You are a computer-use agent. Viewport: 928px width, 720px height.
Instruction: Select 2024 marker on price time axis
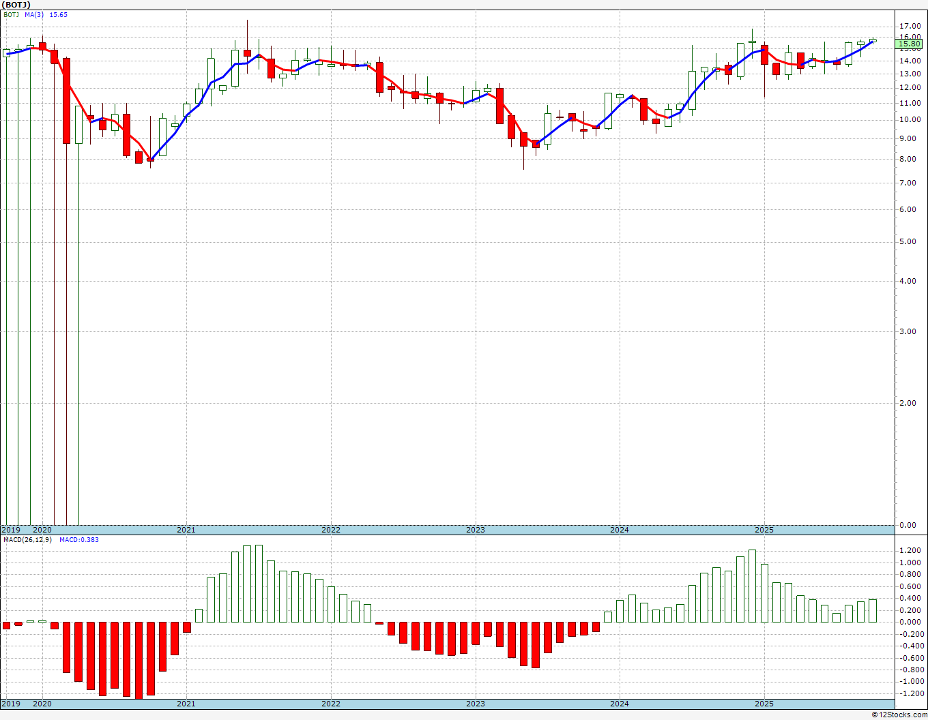[x=620, y=530]
